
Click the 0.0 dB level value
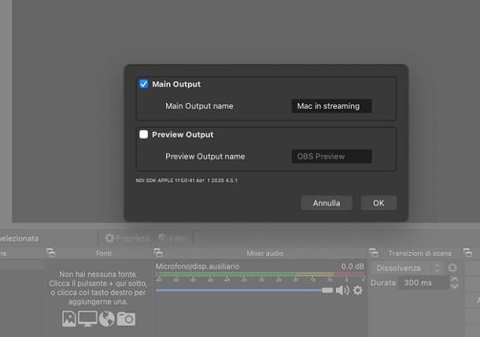353,266
